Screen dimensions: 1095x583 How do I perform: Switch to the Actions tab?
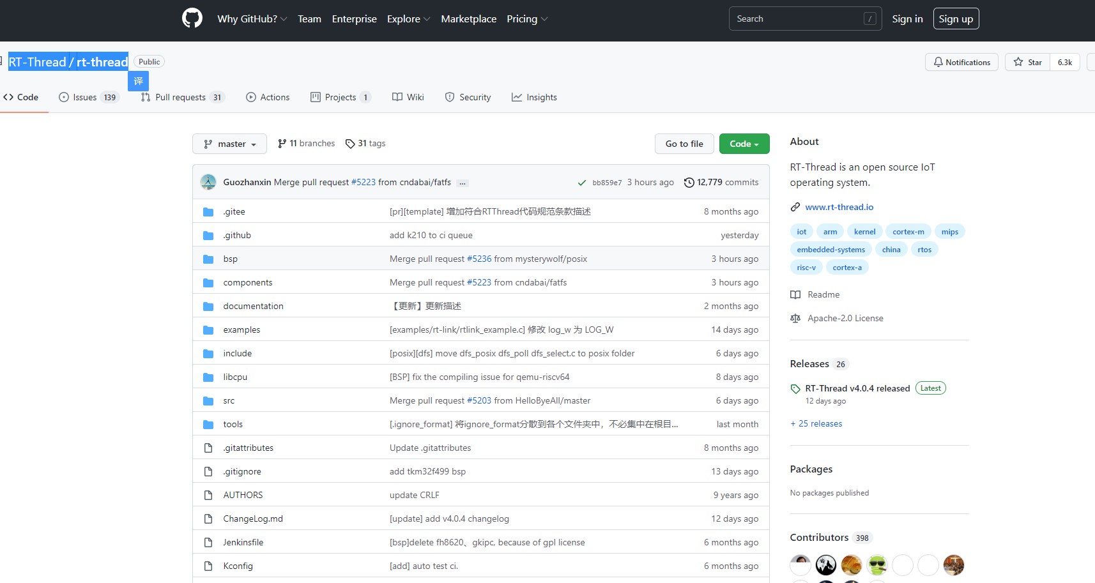(268, 97)
